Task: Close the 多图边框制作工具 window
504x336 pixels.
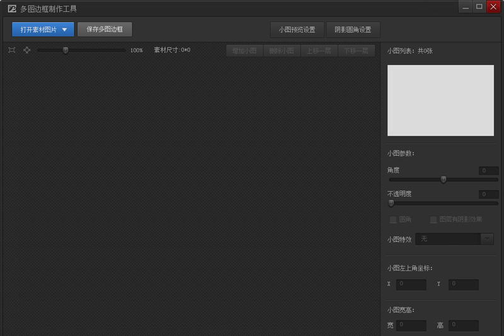Action: point(493,7)
